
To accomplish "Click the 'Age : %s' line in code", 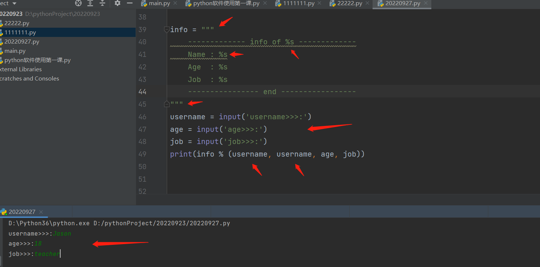I will pyautogui.click(x=208, y=67).
